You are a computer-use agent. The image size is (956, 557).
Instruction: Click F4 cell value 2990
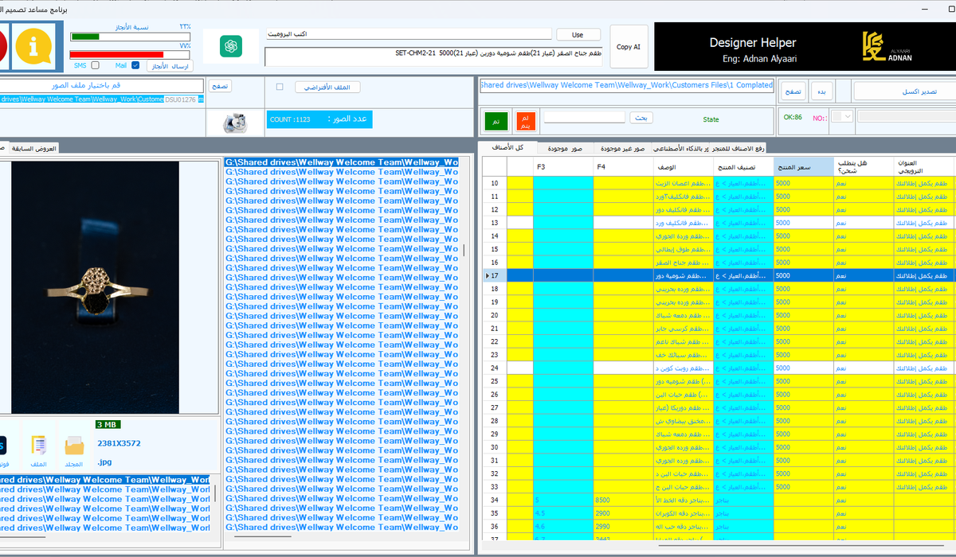pos(623,526)
